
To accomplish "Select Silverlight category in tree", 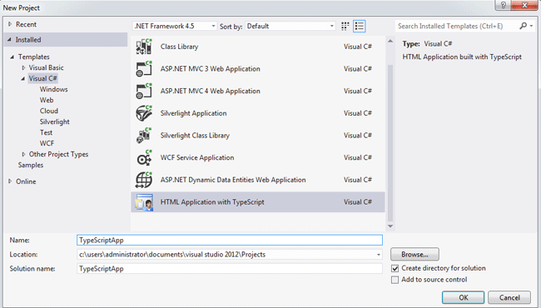I will point(54,122).
